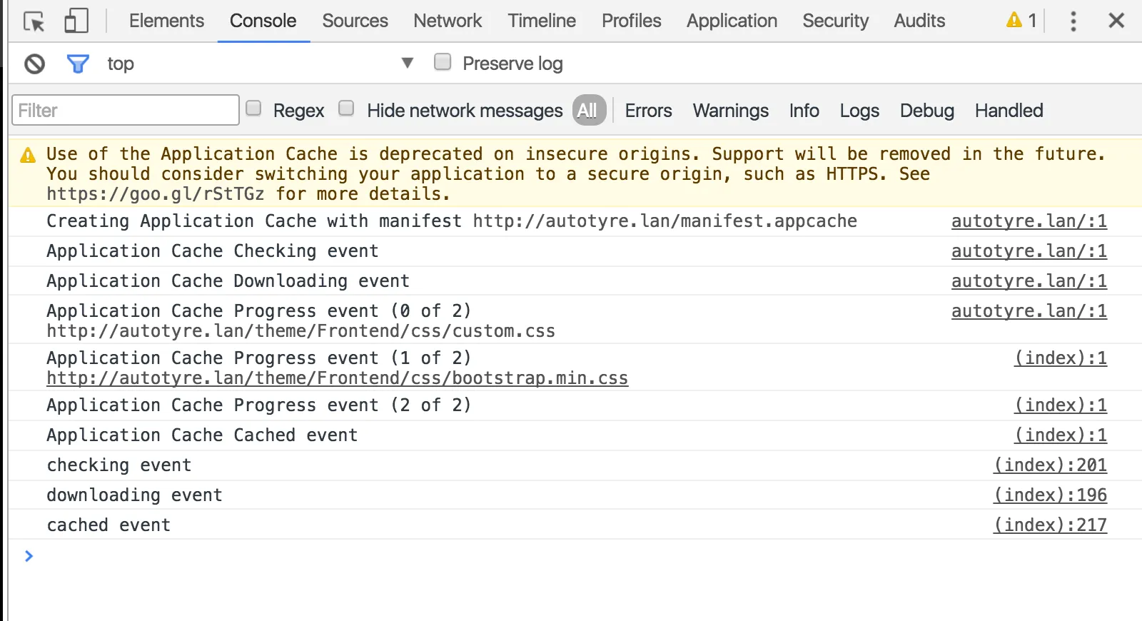Open the top execution context dropdown
This screenshot has height=621, width=1142.
tap(407, 64)
